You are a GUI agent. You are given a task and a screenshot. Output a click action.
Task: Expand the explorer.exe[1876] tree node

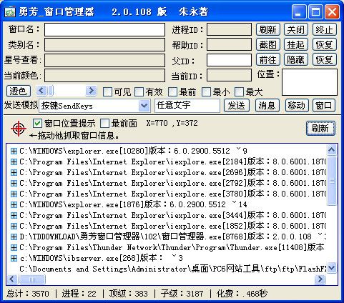[x=14, y=204]
